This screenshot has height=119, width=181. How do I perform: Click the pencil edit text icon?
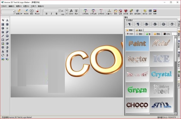(x=19, y=12)
